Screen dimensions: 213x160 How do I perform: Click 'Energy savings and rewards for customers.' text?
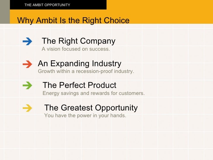point(94,93)
